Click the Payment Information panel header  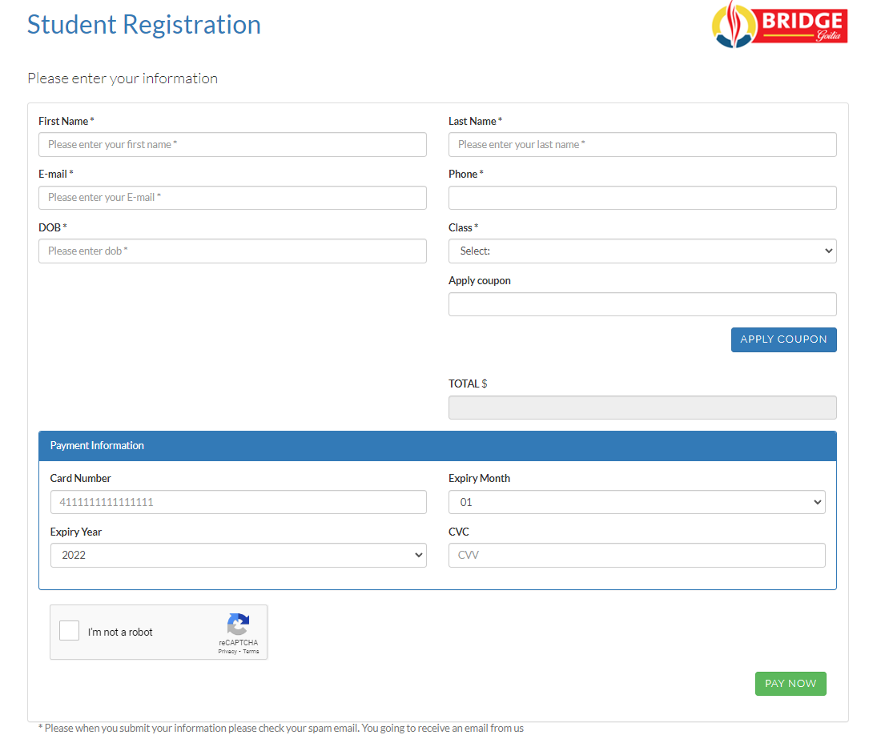click(437, 446)
